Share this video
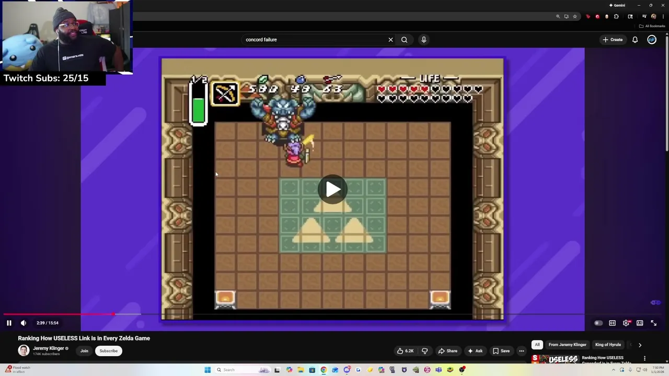Image resolution: width=669 pixels, height=376 pixels. (448, 351)
